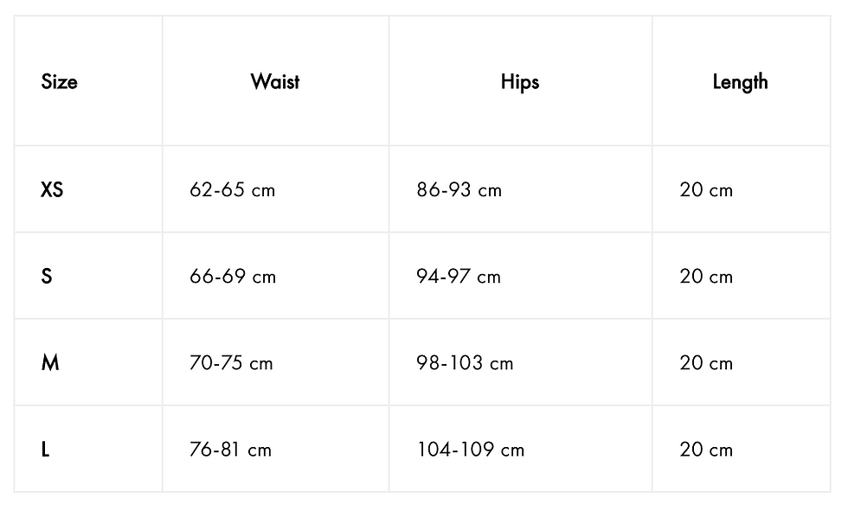This screenshot has height=511, width=848.
Task: Click the Waist column header
Action: [x=275, y=82]
